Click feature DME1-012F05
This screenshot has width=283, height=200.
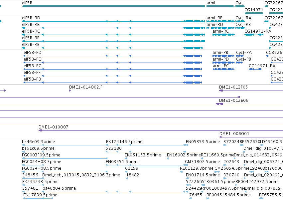pos(233,87)
